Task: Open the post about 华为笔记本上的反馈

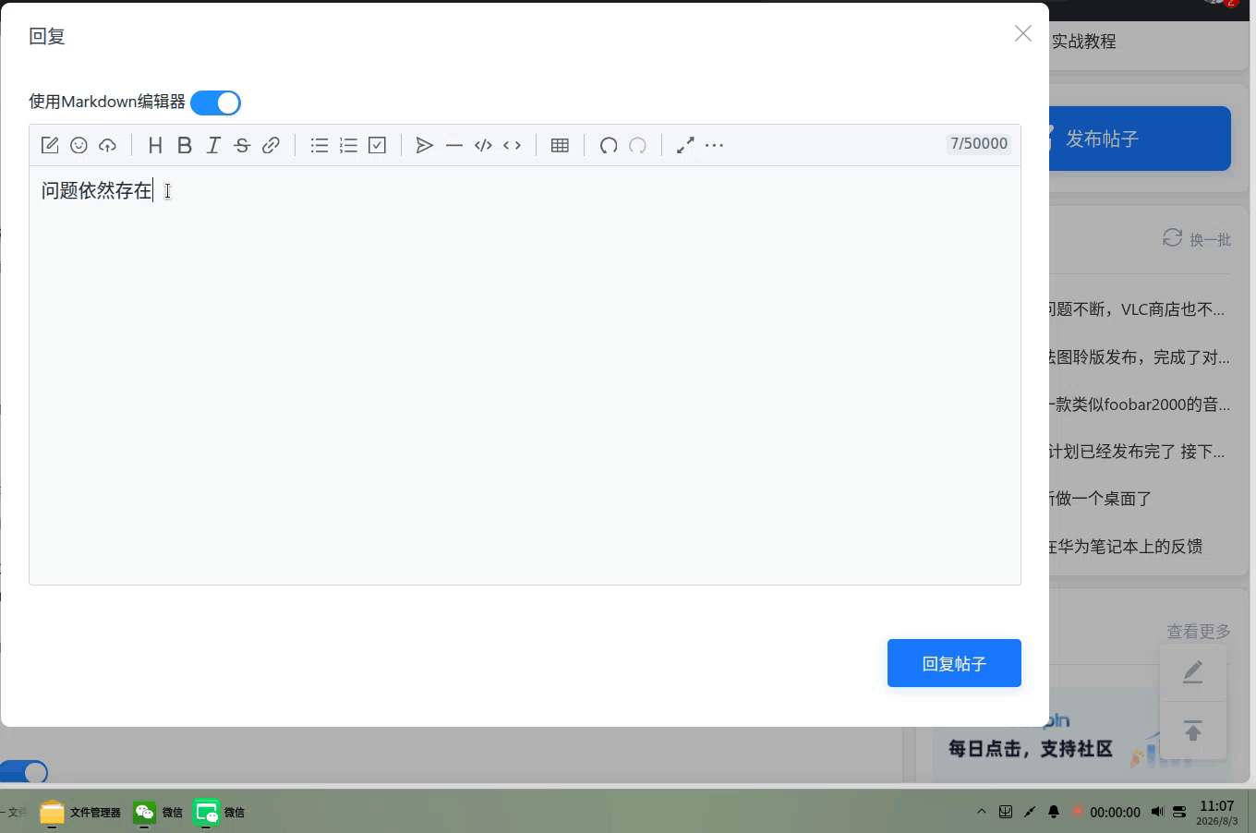Action: click(1126, 547)
